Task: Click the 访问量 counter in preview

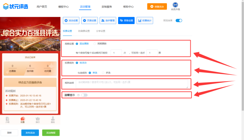Action: 48,68
